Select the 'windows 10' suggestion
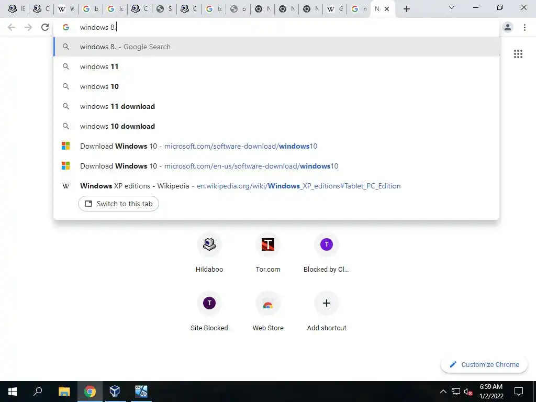 tap(276, 86)
